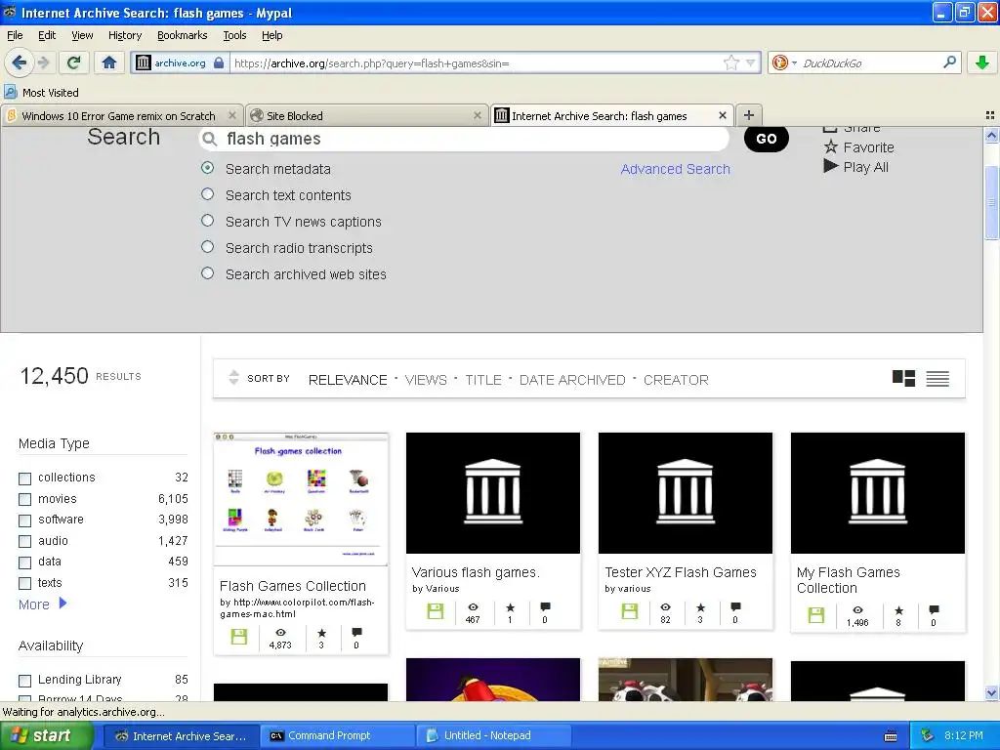Close the Windows 10 Error Game tab
The width and height of the screenshot is (1000, 750).
232,115
